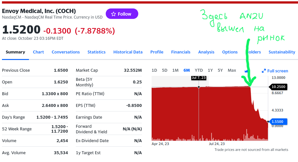This screenshot has height=162, width=298.
Task: Click the (-7.8788%) percent change
Action: click(95, 31)
